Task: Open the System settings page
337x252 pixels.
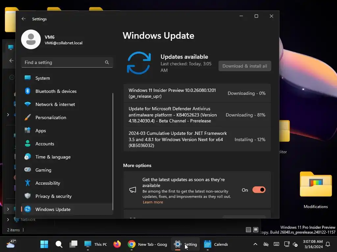Action: (x=67, y=78)
